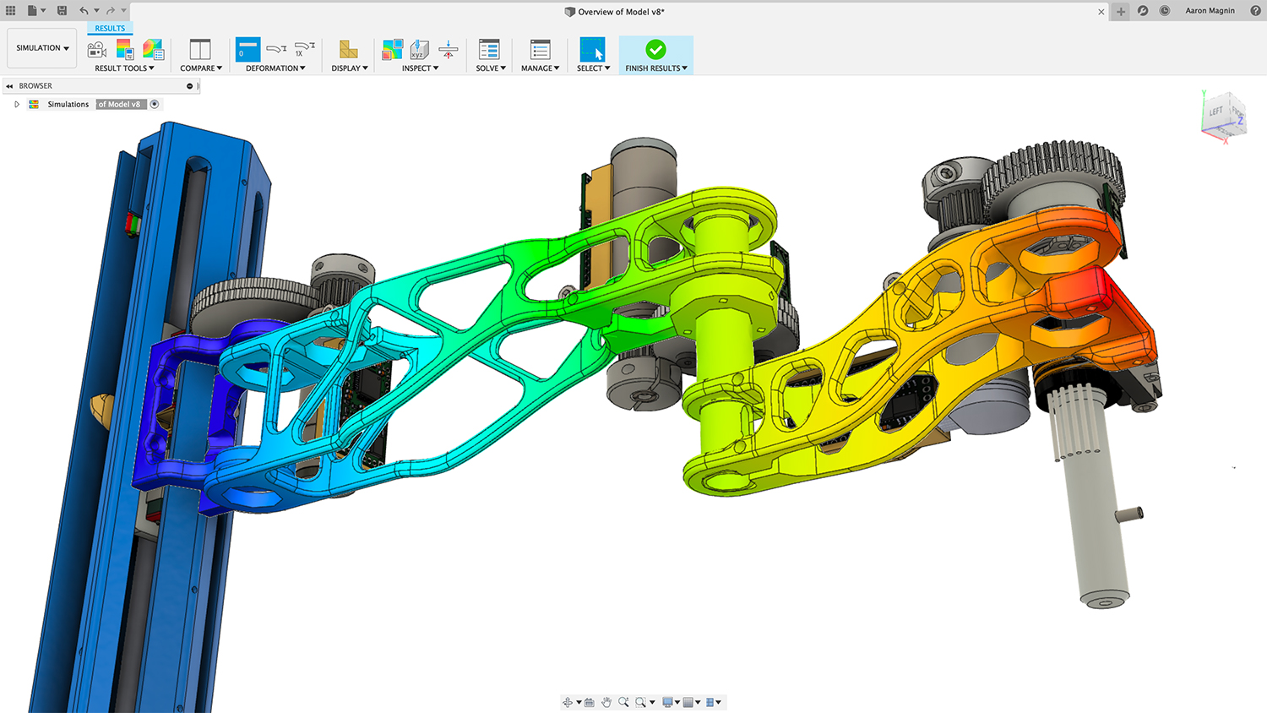Image resolution: width=1267 pixels, height=713 pixels.
Task: Expand the SOLVE dropdown
Action: 491,68
